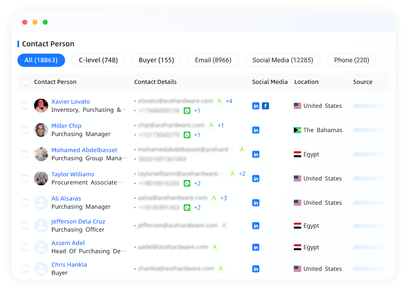Screen dimensions: 407x292
Task: Click the Source bar in Xavier Lovato's row
Action: click(x=369, y=106)
